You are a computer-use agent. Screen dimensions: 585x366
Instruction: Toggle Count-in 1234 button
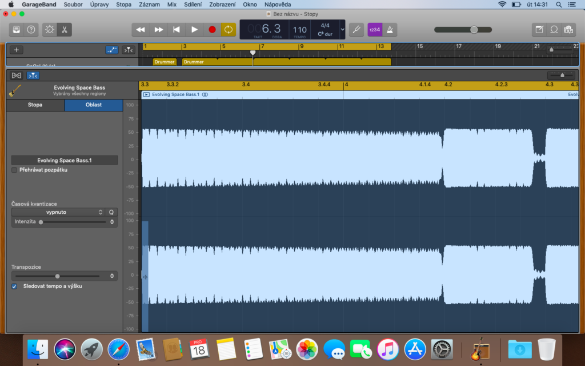[x=375, y=30]
